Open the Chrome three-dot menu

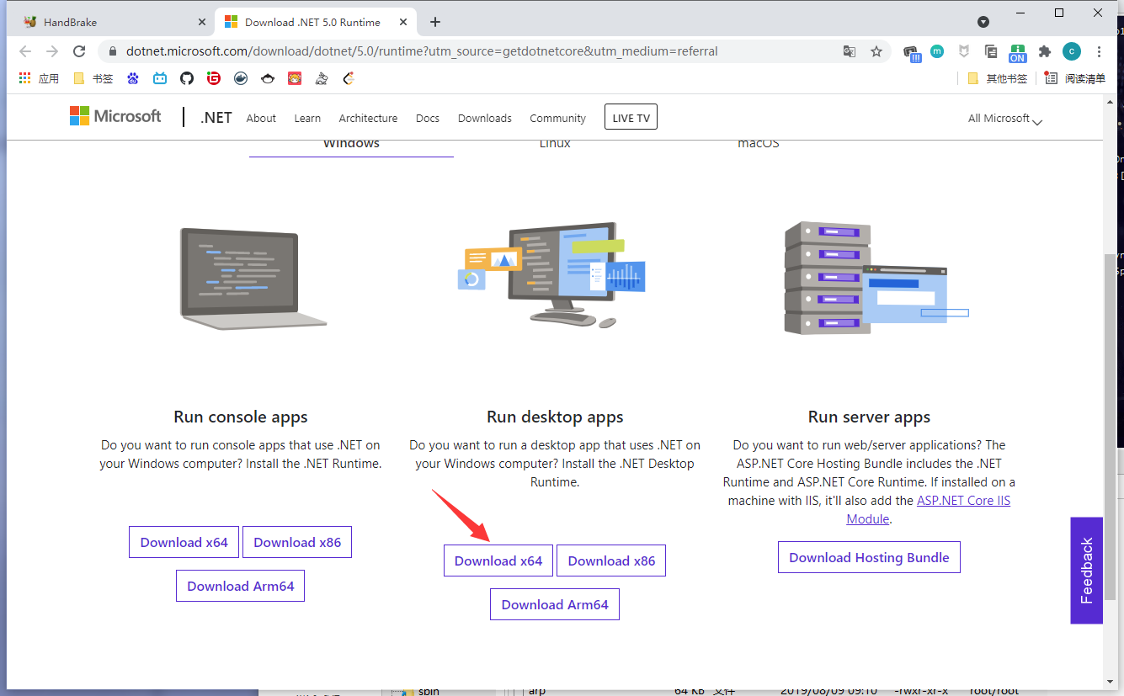[x=1100, y=51]
